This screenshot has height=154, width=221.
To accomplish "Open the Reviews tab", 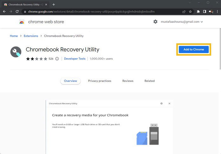I will coord(128,81).
